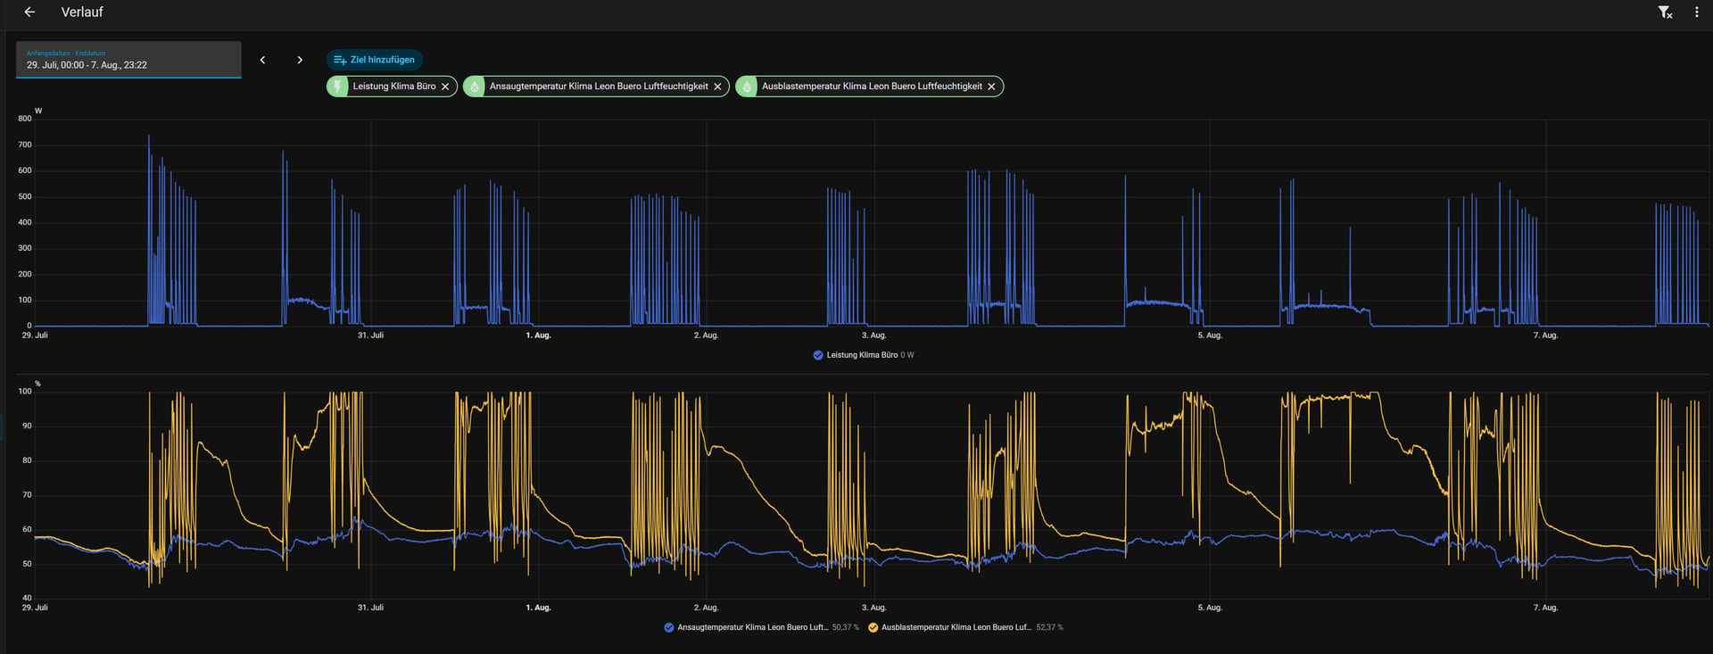Clear filters using the funnel icon
This screenshot has height=654, width=1713.
point(1665,12)
